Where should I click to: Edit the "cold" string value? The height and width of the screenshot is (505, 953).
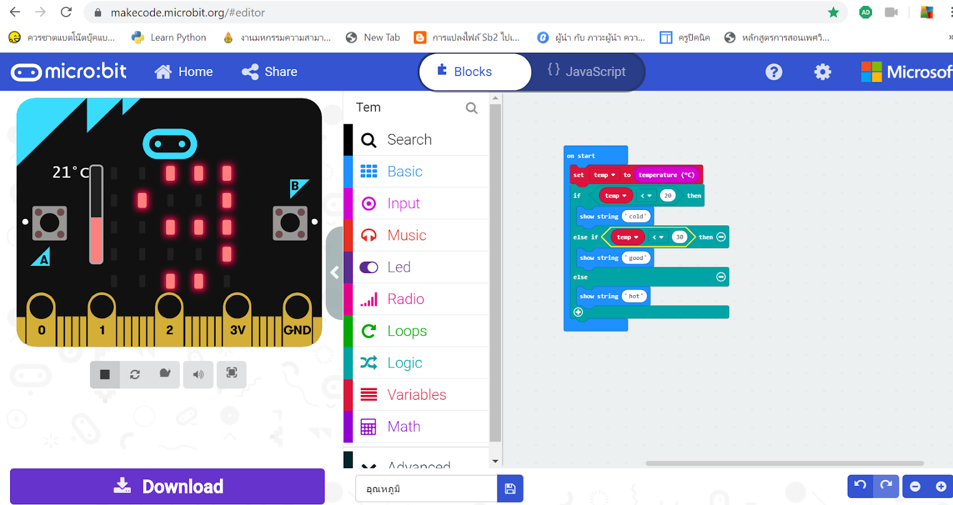(x=636, y=217)
